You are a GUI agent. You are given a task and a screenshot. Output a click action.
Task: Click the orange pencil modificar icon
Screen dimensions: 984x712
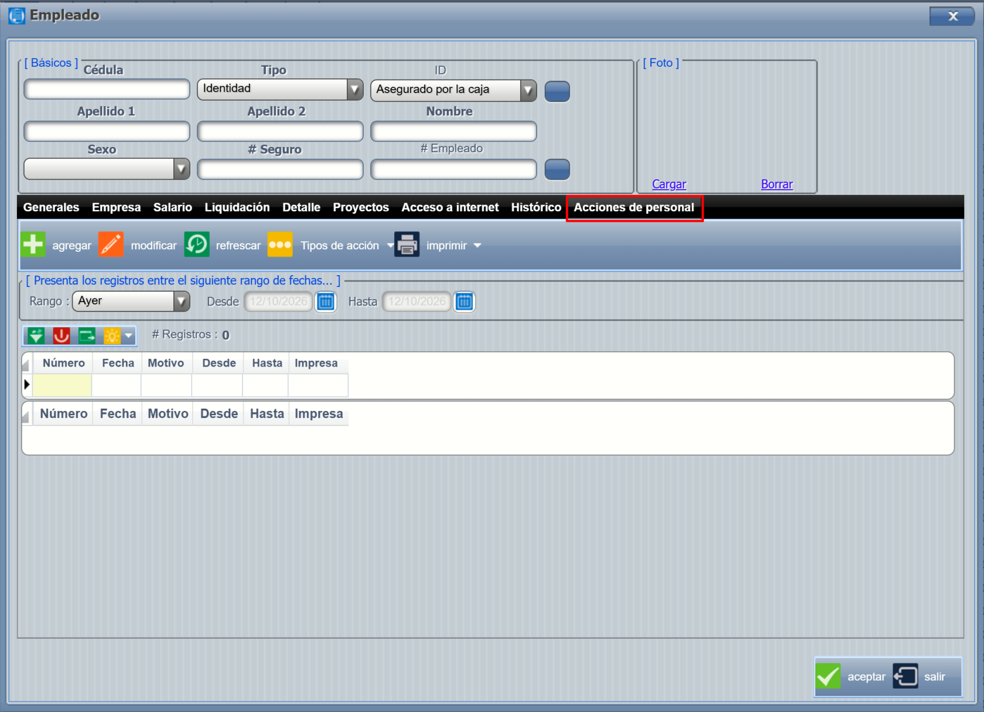(111, 245)
